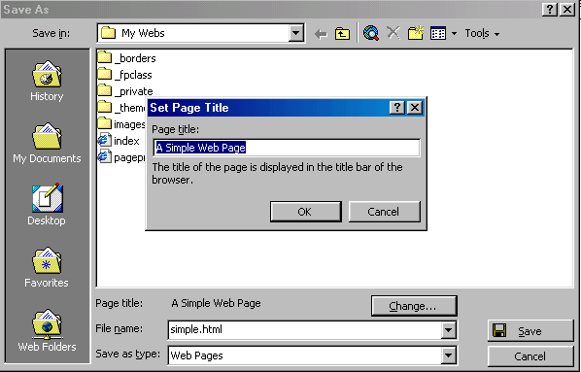Open the Tools menu
The image size is (581, 372).
pos(482,34)
